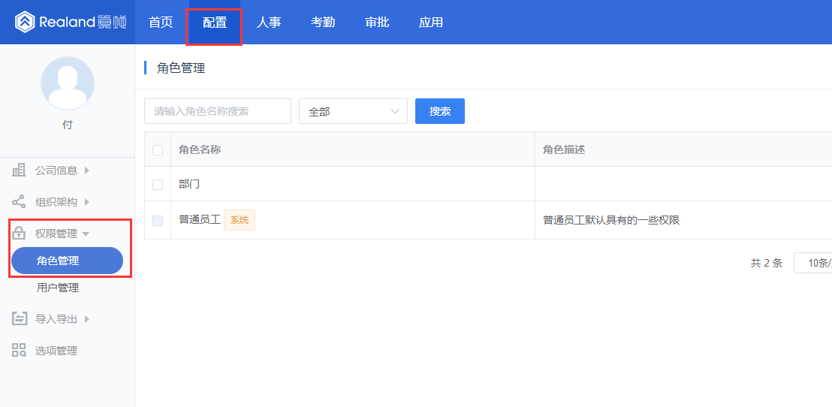832x407 pixels.
Task: Expand the 组织架构 arrow
Action: click(87, 202)
